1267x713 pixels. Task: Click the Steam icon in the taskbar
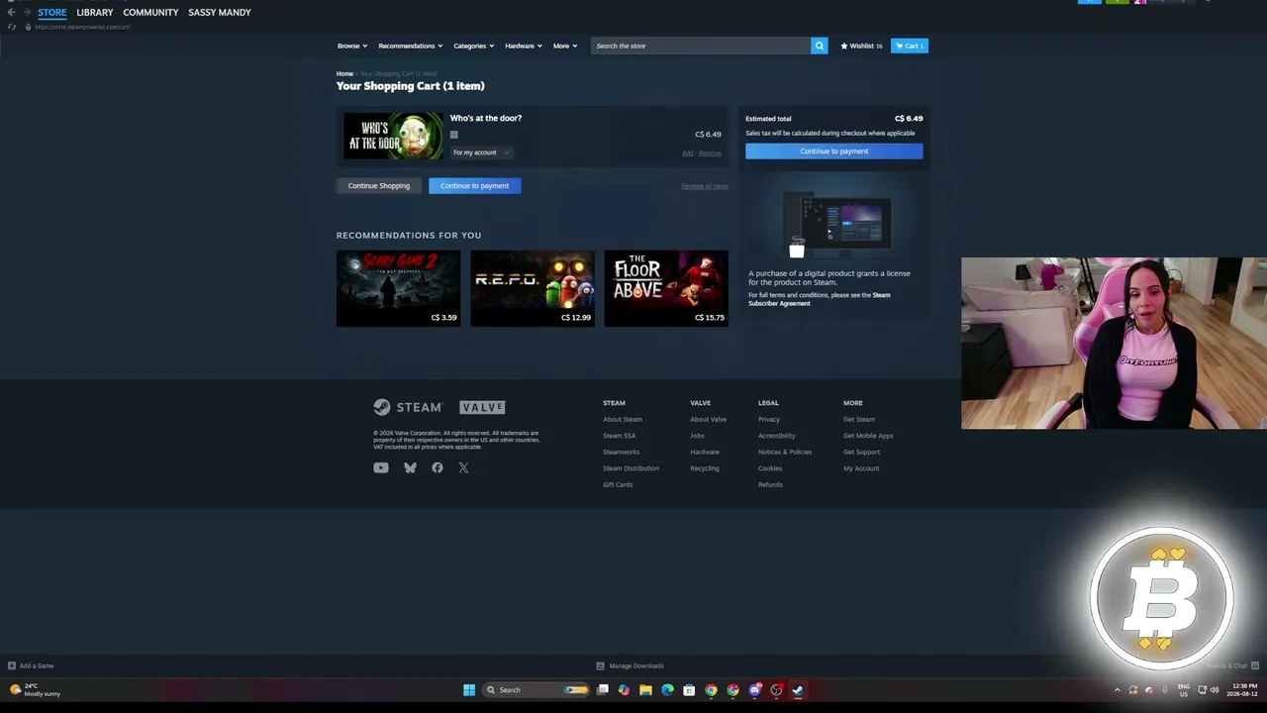coord(798,690)
